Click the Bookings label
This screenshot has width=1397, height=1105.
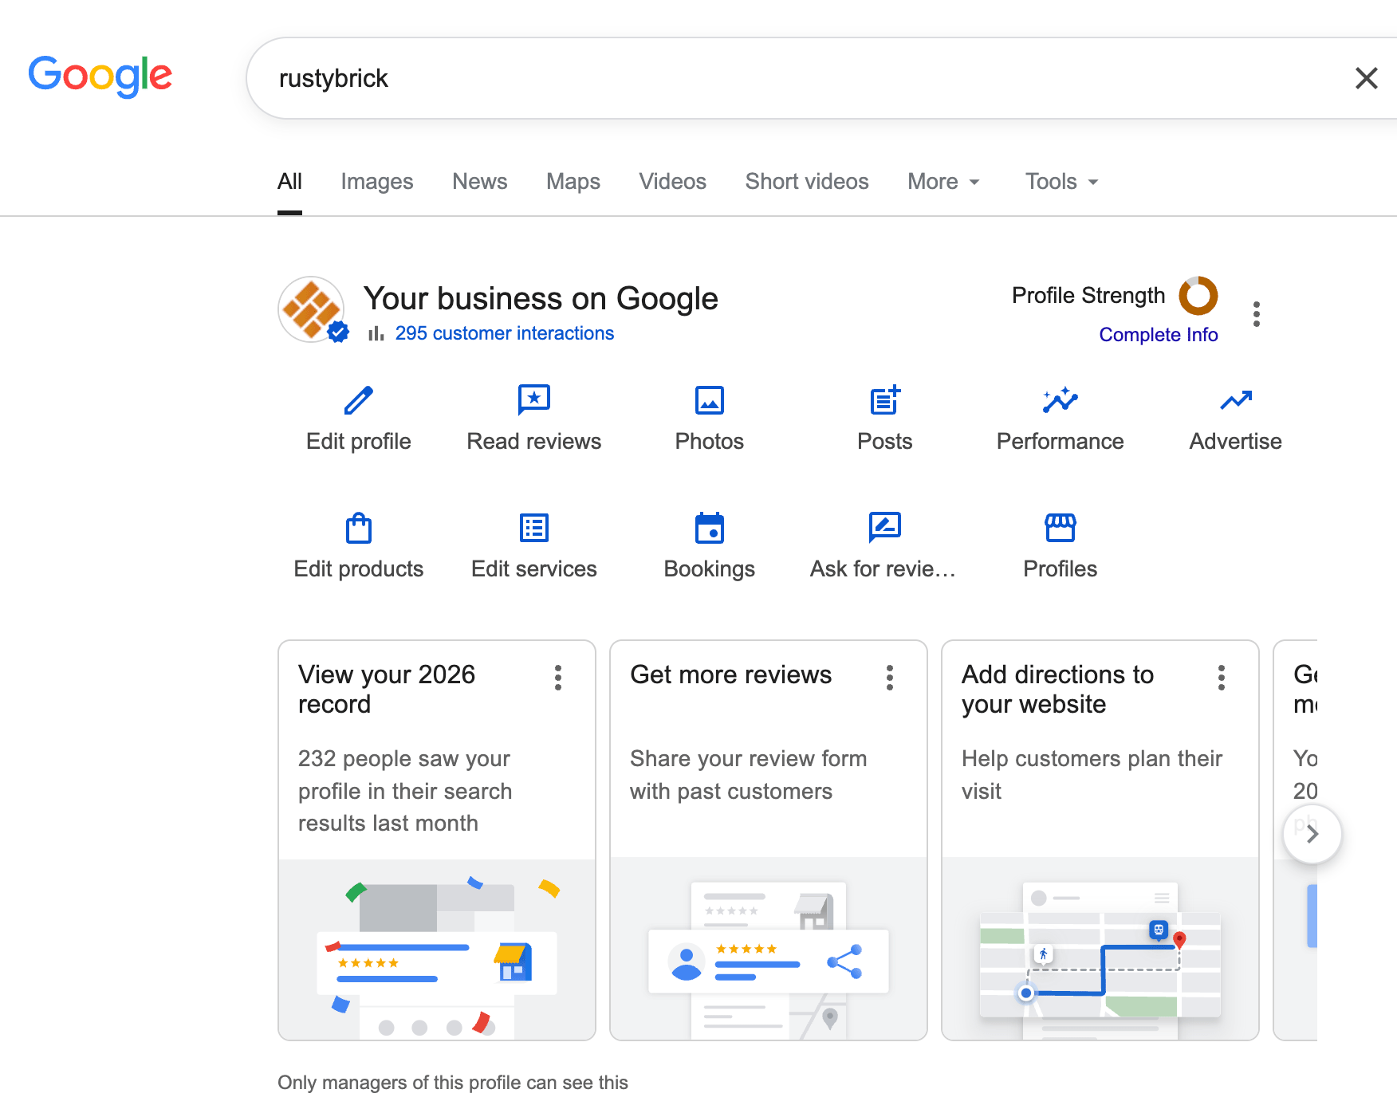[710, 569]
